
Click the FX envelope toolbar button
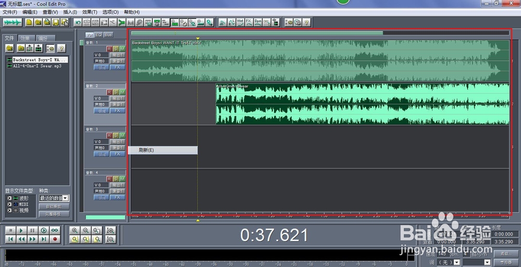tap(249, 22)
